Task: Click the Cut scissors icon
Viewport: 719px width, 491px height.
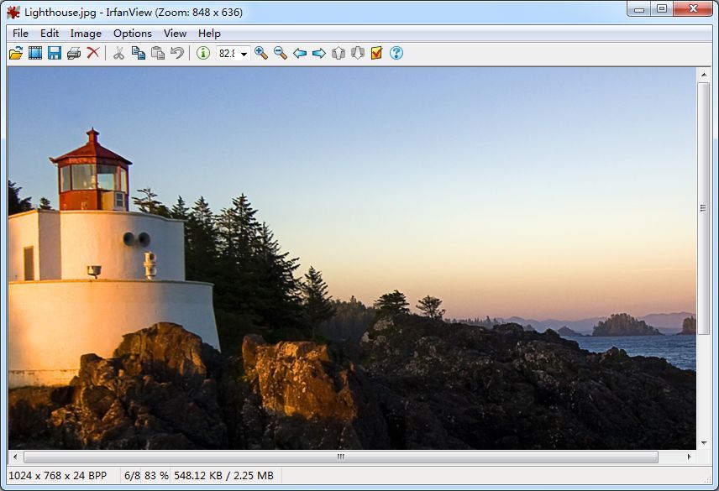Action: pos(118,53)
